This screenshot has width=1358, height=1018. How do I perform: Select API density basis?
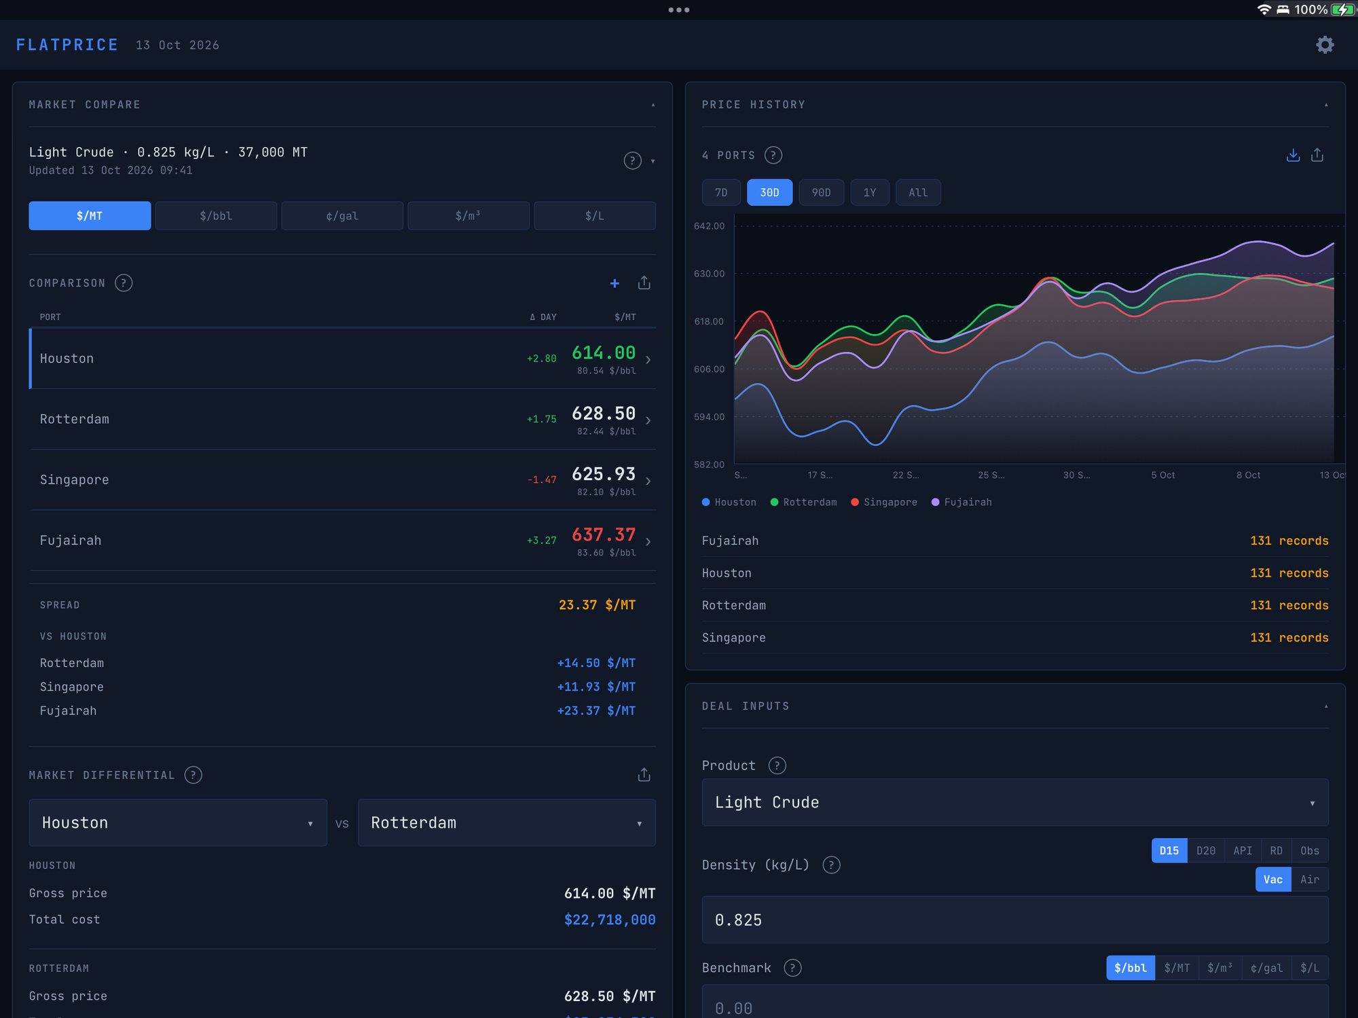1243,850
